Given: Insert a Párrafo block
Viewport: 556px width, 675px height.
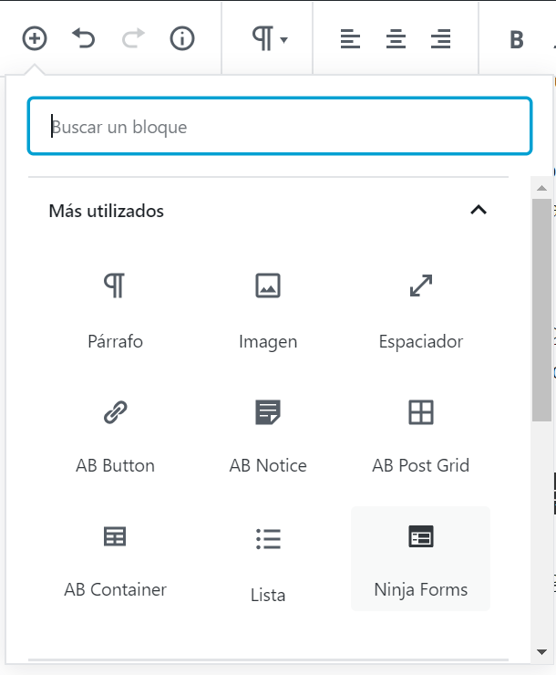Looking at the screenshot, I should (115, 310).
